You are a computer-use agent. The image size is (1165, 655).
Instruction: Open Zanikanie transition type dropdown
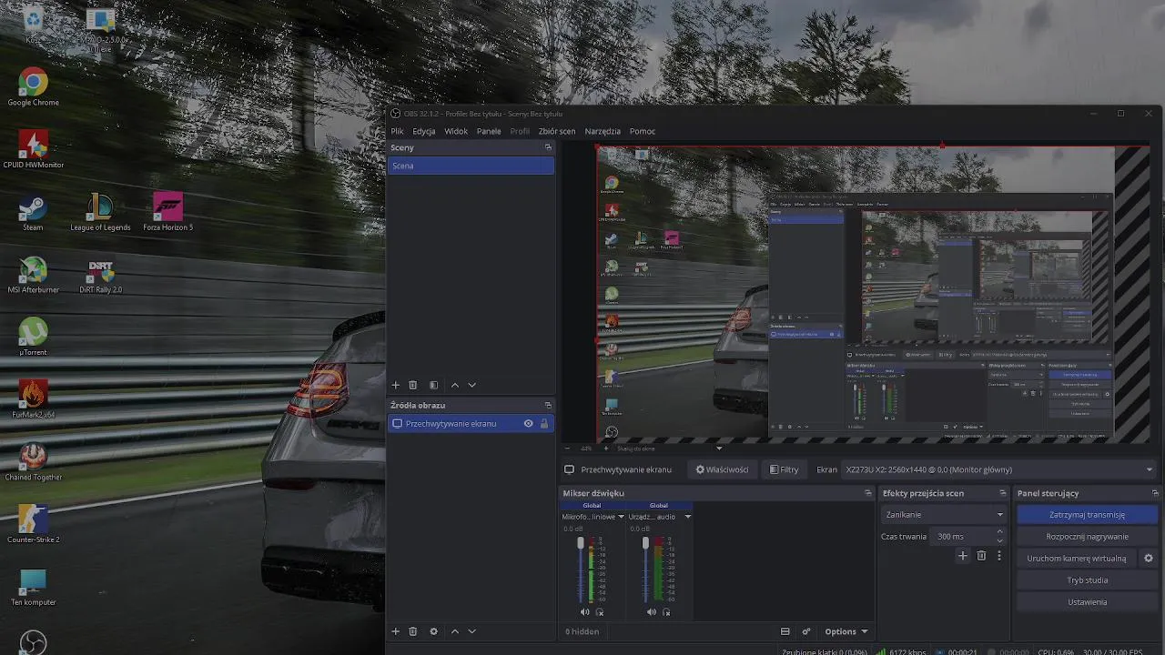(944, 515)
